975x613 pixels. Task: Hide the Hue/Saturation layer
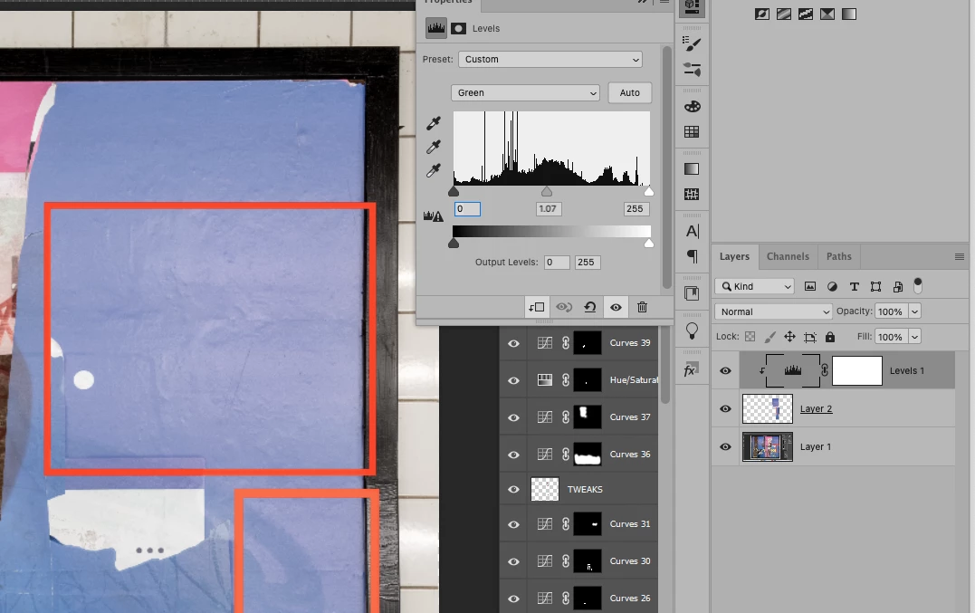[513, 380]
